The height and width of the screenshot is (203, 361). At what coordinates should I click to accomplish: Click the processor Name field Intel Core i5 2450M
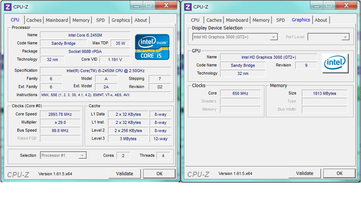point(85,35)
